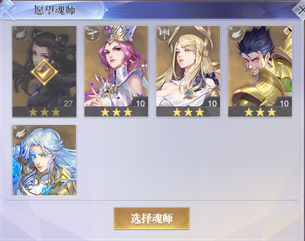Click the 选择魂师 button
This screenshot has width=305, height=241.
pos(152,218)
